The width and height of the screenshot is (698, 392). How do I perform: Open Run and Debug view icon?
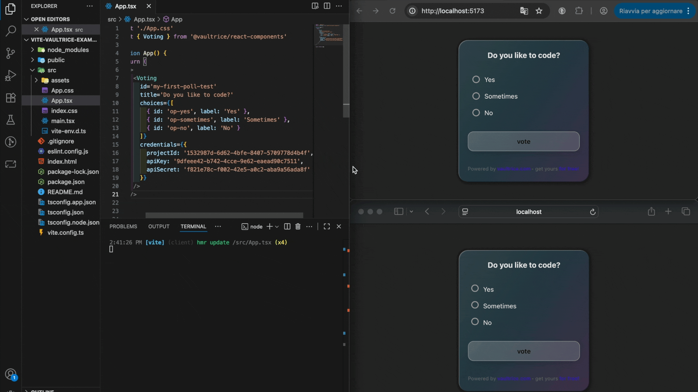point(11,75)
